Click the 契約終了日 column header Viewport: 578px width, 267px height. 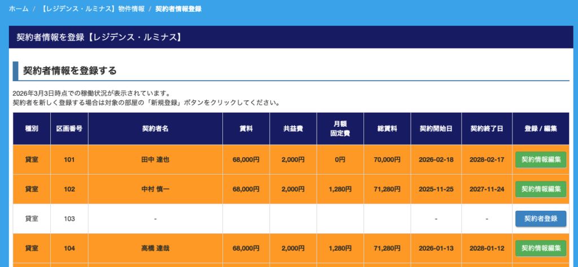click(486, 128)
